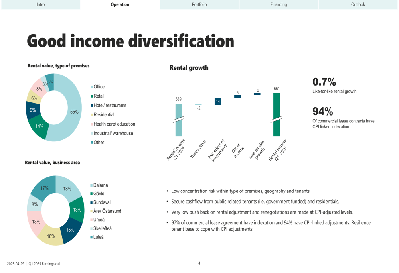Click the Umeå legend color swatch
The width and height of the screenshot is (399, 273).
(x=91, y=220)
